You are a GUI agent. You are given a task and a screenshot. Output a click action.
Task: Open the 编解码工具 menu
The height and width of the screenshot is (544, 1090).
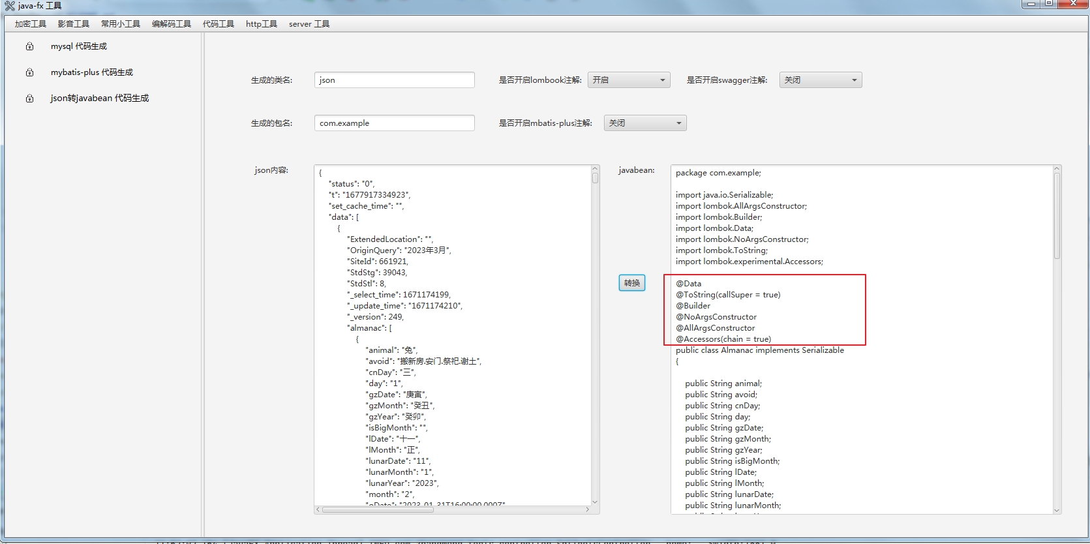point(171,24)
